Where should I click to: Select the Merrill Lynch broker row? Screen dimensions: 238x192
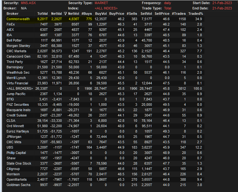click(105, 78)
